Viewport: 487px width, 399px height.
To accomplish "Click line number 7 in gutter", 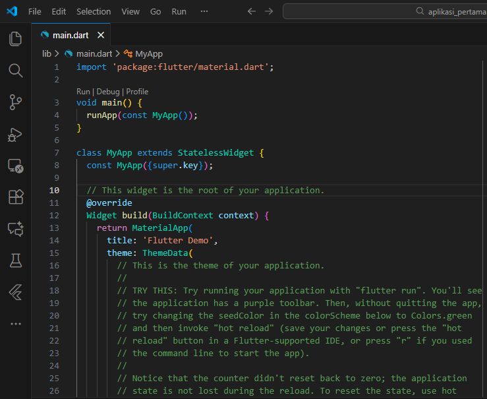I will click(x=57, y=152).
